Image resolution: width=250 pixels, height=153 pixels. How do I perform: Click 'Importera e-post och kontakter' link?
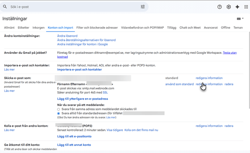pos(80,70)
